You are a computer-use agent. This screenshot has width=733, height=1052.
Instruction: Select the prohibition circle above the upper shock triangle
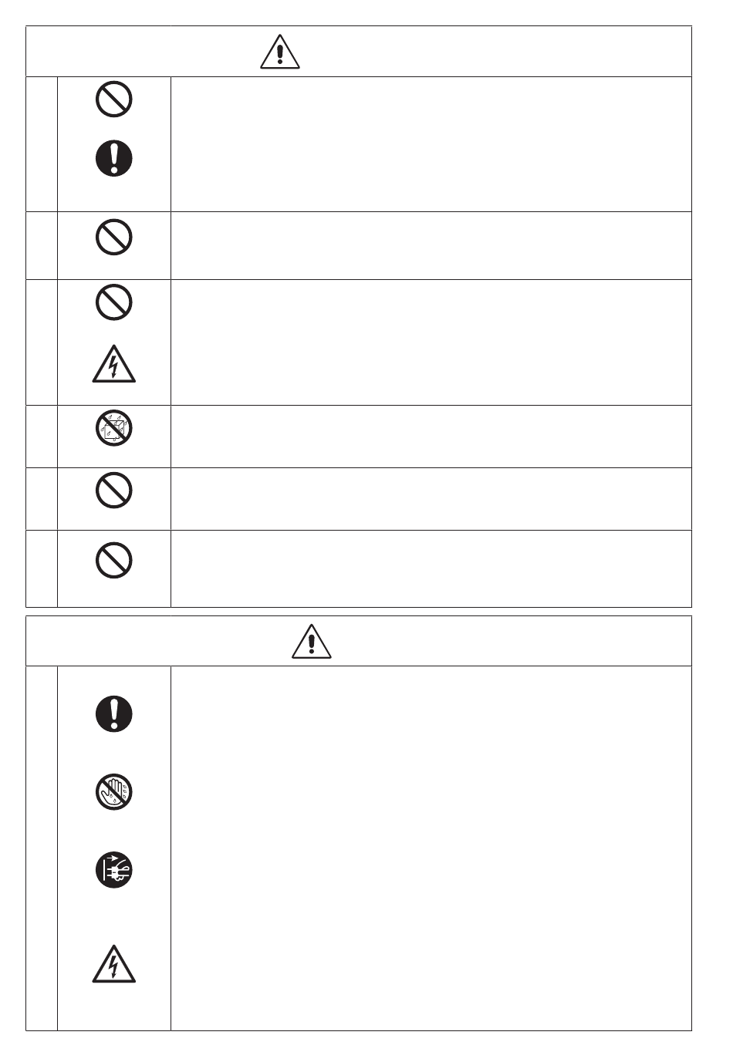point(114,302)
